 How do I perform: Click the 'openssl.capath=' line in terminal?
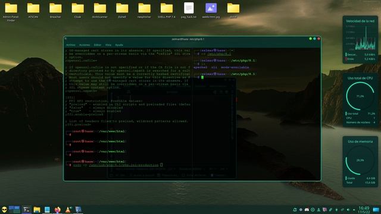pyautogui.click(x=81, y=91)
